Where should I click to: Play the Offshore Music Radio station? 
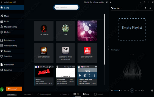coord(80,75)
